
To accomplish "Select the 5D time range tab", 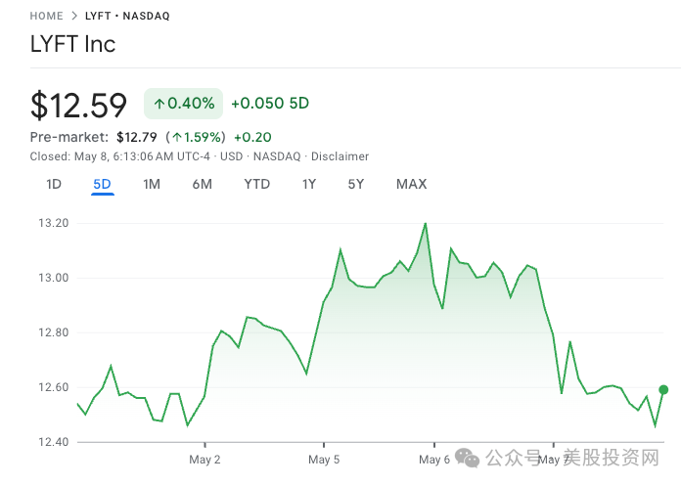I will click(103, 184).
